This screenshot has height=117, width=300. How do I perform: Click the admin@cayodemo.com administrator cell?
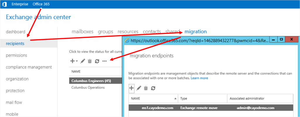[255, 108]
